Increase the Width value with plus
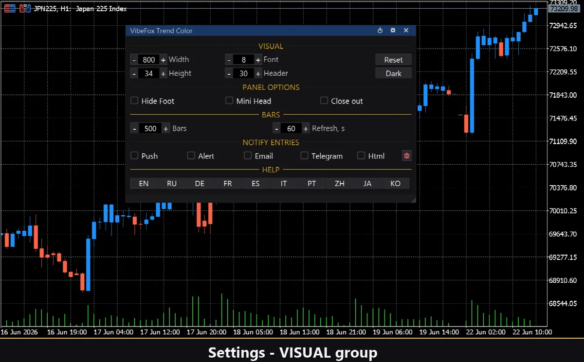The image size is (584, 362). [x=163, y=60]
